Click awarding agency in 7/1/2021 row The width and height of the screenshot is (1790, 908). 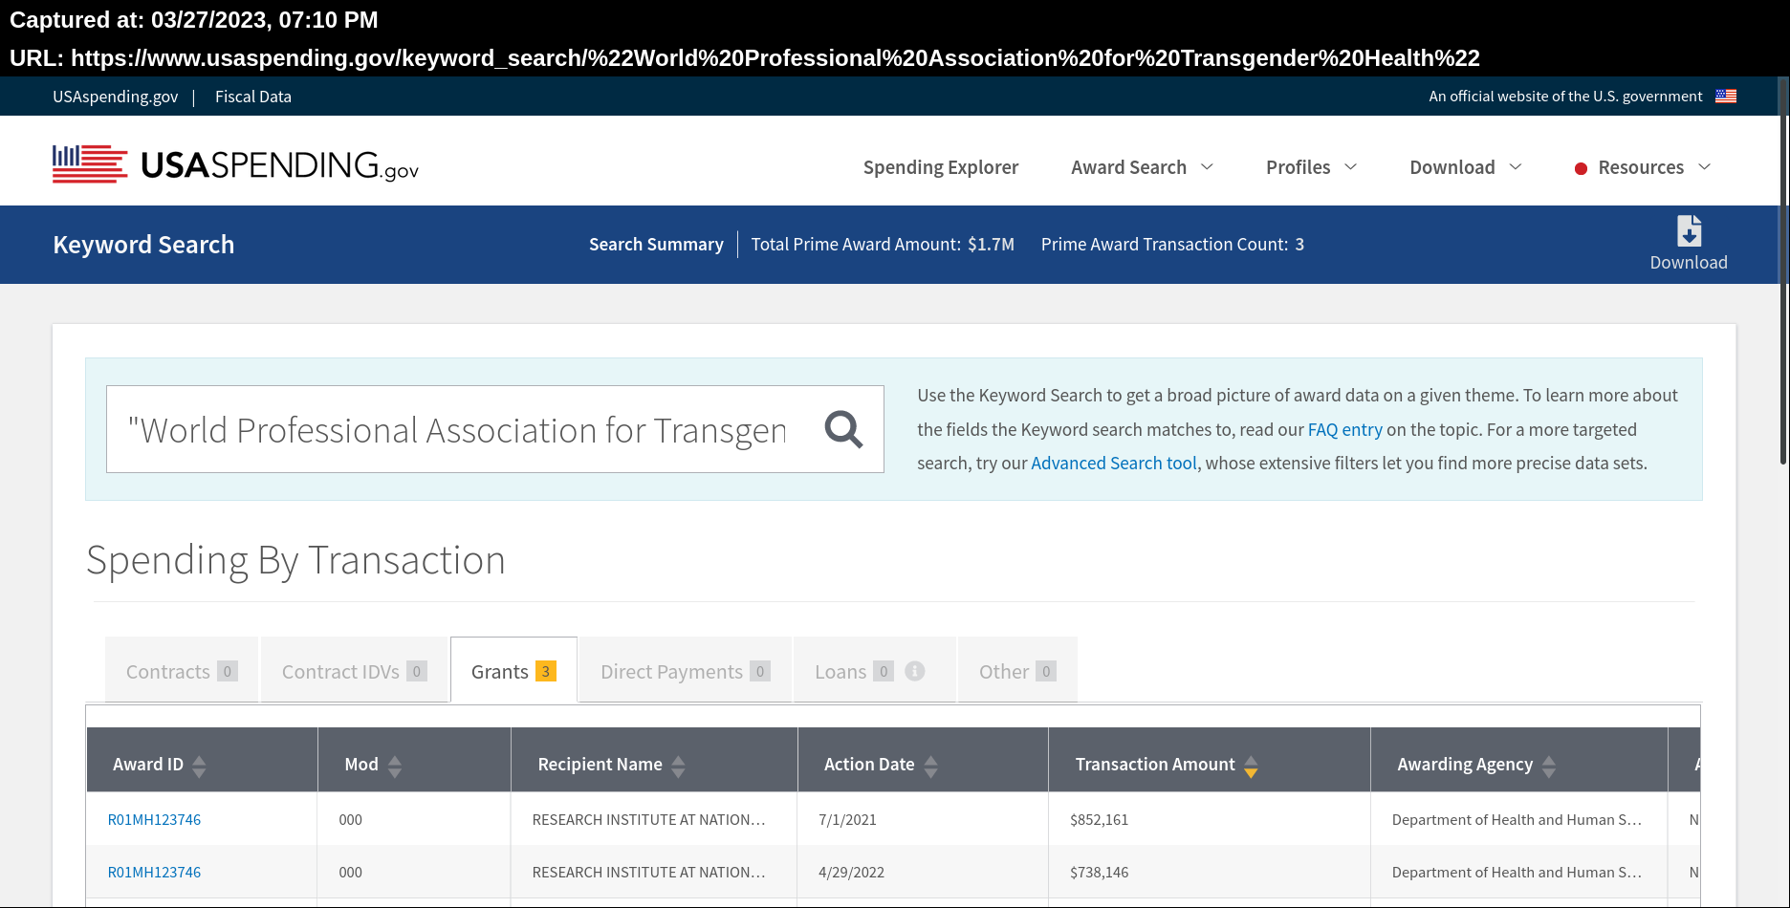(1517, 819)
